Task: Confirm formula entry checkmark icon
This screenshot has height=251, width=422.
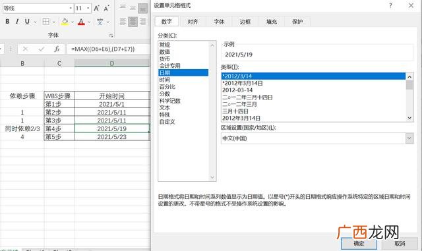Action: pyautogui.click(x=42, y=49)
